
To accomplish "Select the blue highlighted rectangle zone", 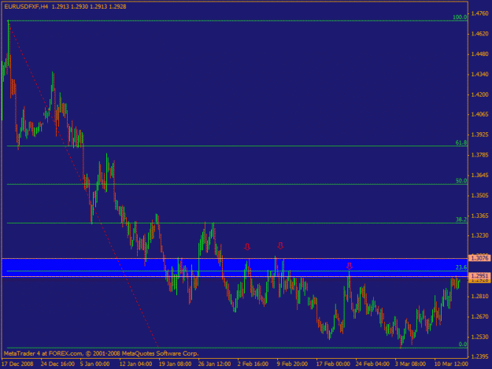I will (x=235, y=268).
